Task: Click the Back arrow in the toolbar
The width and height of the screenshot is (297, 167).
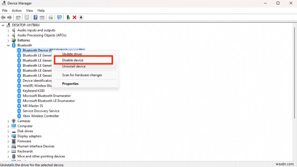Action: 3,17
